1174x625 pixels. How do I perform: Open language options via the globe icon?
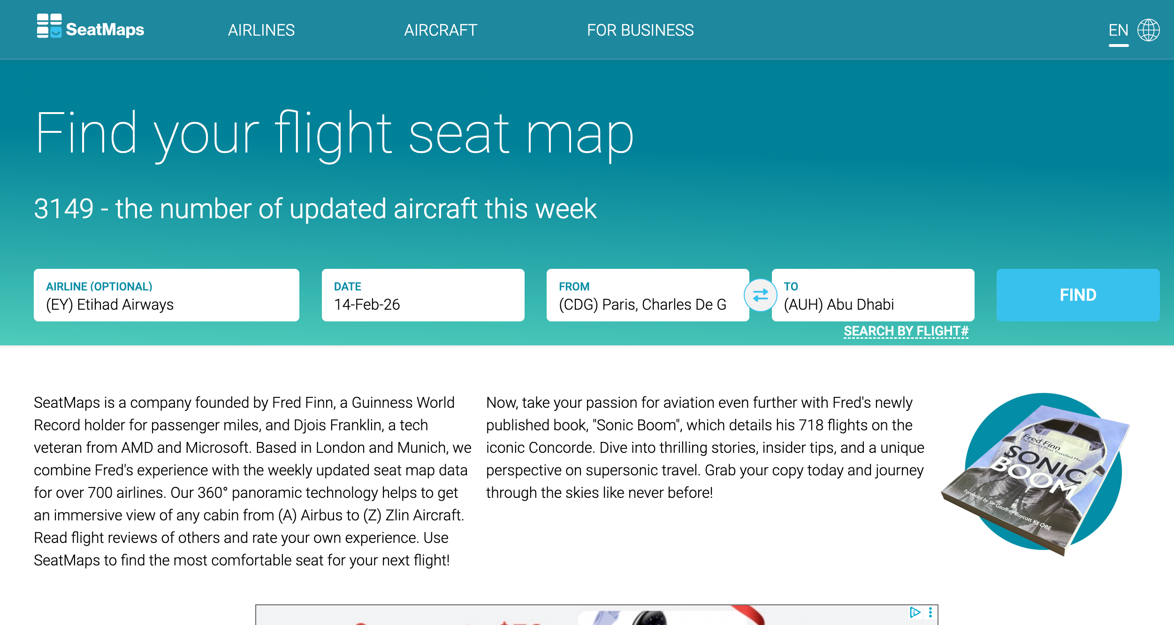1149,30
